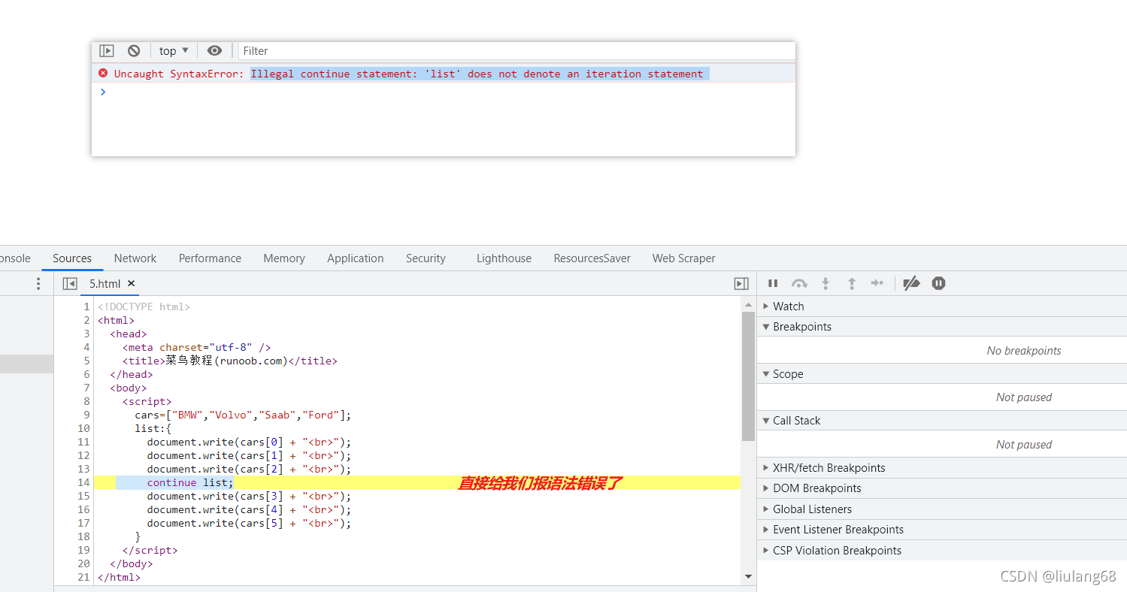Viewport: 1127px width, 592px height.
Task: Expand Event Listener Breakpoints section
Action: (x=942, y=529)
